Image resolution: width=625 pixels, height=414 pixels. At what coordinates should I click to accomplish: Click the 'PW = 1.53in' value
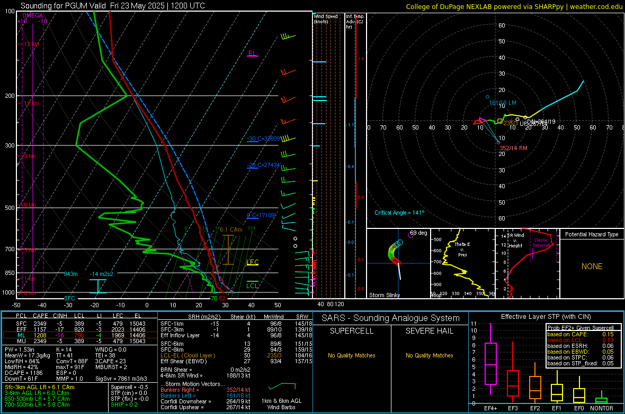[20, 349]
